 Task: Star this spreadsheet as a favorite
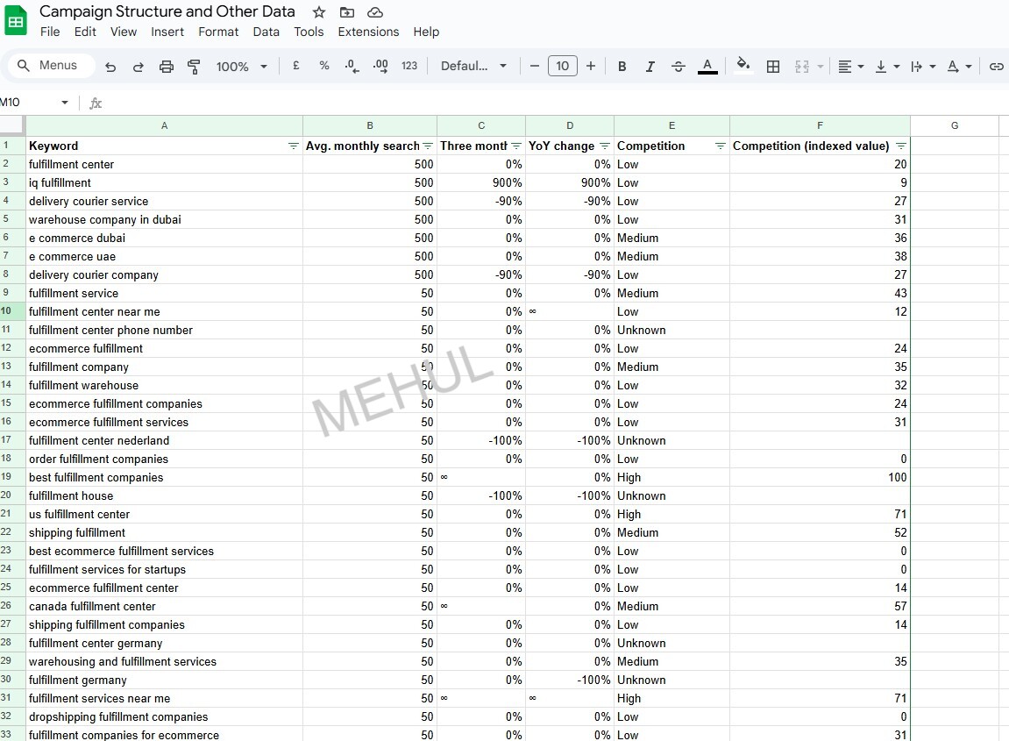click(x=316, y=12)
